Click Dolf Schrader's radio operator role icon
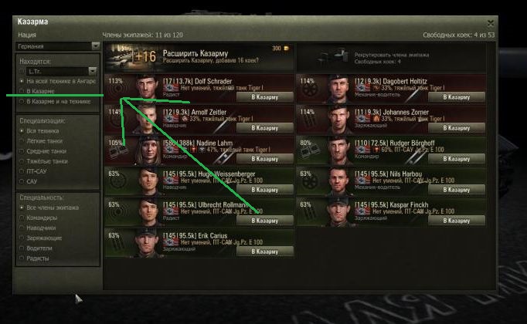The width and height of the screenshot is (527, 324). (117, 89)
